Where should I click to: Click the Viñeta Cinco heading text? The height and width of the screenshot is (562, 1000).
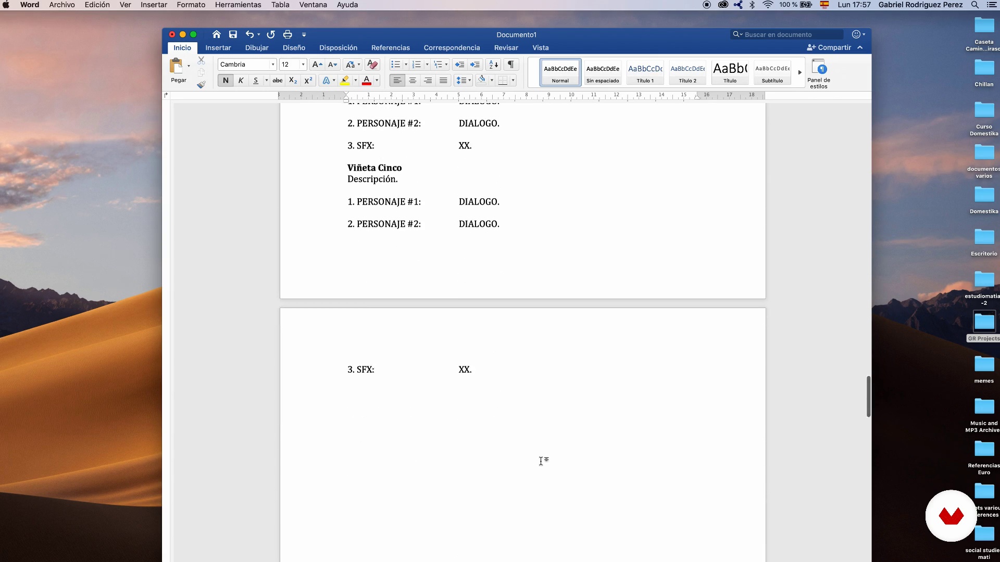coord(374,168)
